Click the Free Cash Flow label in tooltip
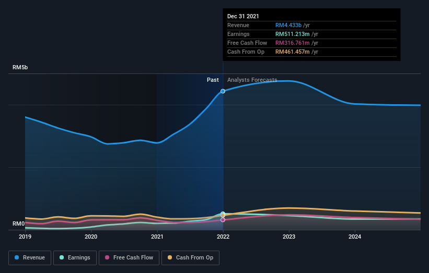 click(247, 43)
